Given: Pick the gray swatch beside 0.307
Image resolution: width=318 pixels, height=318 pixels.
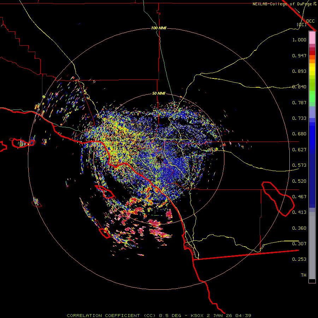Looking at the screenshot, I should coord(312,246).
